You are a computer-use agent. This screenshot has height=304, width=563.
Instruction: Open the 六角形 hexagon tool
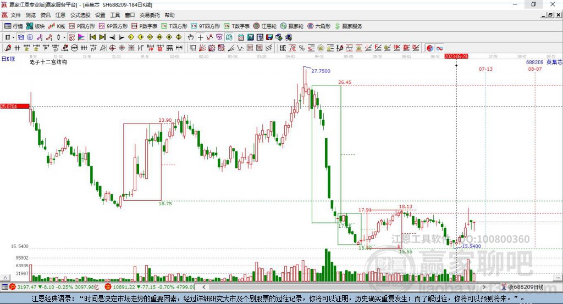tap(319, 26)
